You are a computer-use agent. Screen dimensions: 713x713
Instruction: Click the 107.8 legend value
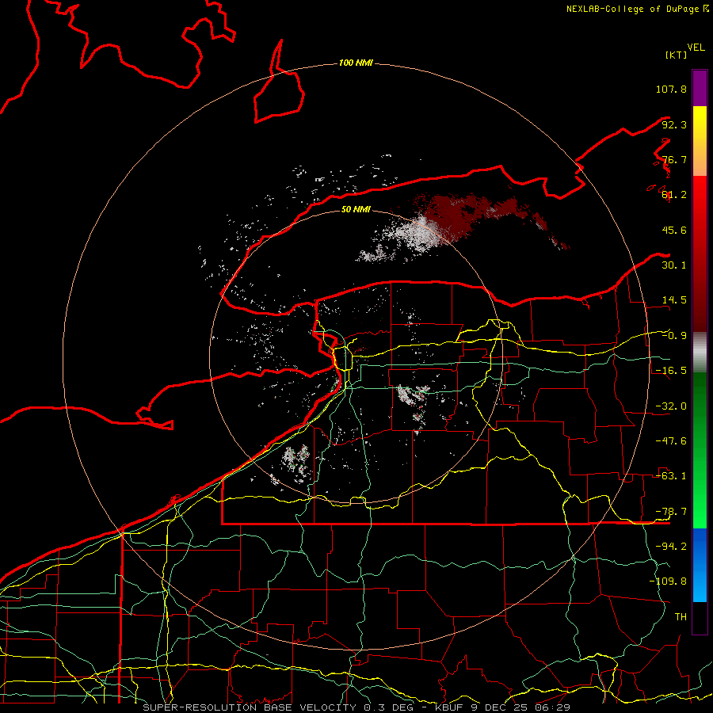(671, 89)
